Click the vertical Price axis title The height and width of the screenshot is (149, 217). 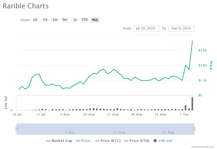point(211,65)
